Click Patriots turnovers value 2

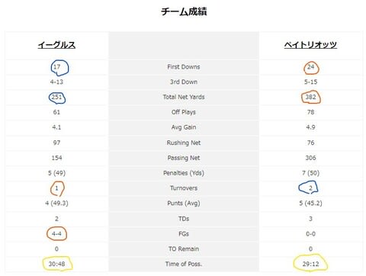point(310,188)
